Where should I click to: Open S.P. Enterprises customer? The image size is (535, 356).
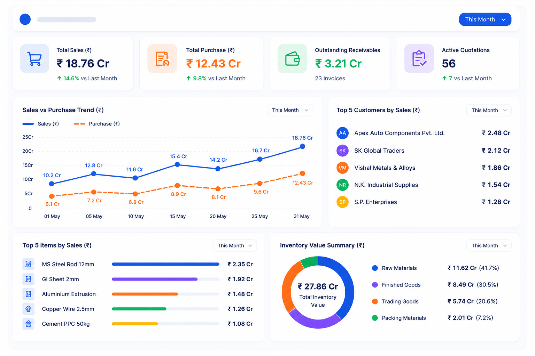375,202
